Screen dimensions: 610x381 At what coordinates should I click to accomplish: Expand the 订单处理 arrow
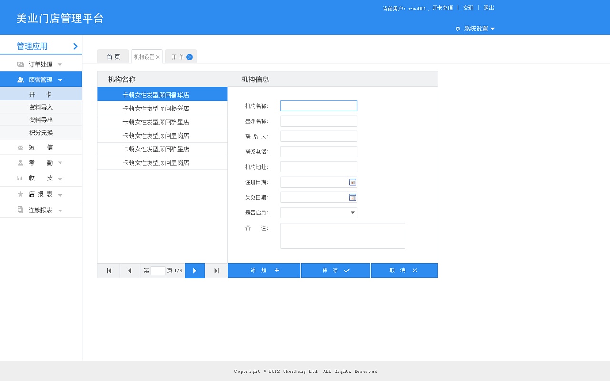coord(60,64)
